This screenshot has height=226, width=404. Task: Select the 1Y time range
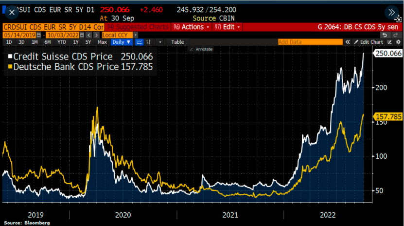tap(75, 42)
